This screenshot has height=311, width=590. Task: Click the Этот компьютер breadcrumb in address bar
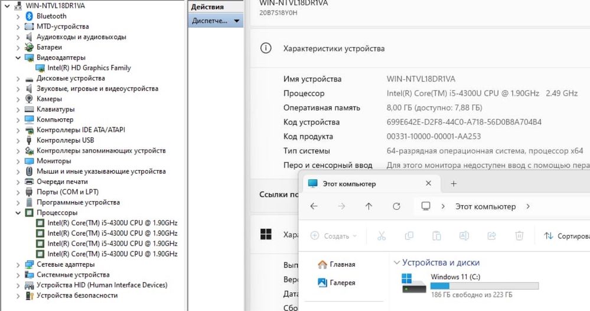tap(485, 206)
